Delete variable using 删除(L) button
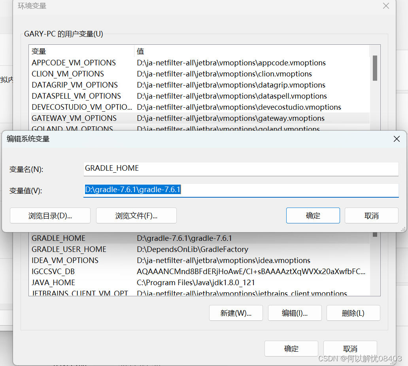The width and height of the screenshot is (408, 366). click(353, 313)
